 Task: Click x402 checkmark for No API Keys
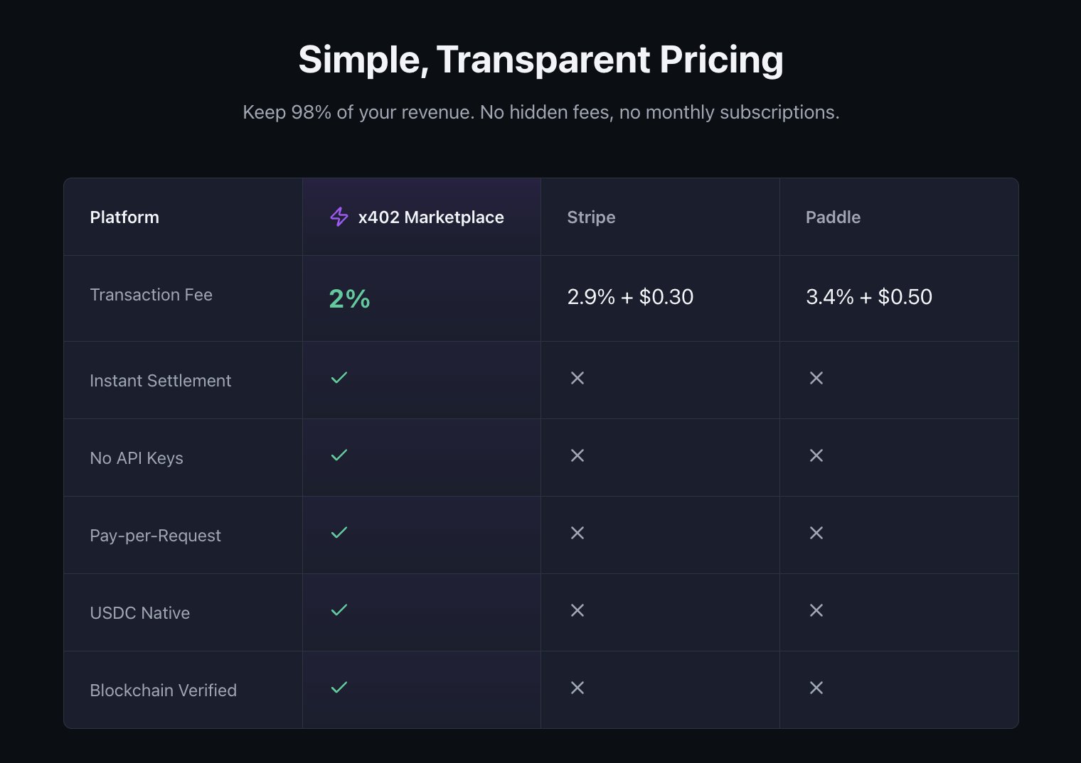pyautogui.click(x=339, y=455)
